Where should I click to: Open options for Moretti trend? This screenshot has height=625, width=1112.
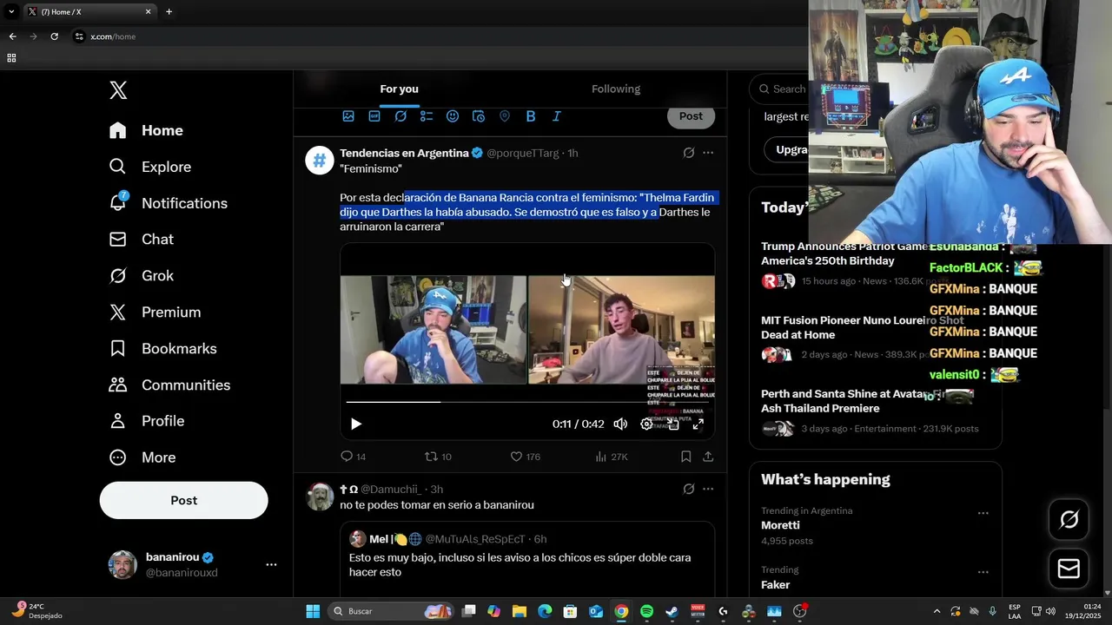983,513
